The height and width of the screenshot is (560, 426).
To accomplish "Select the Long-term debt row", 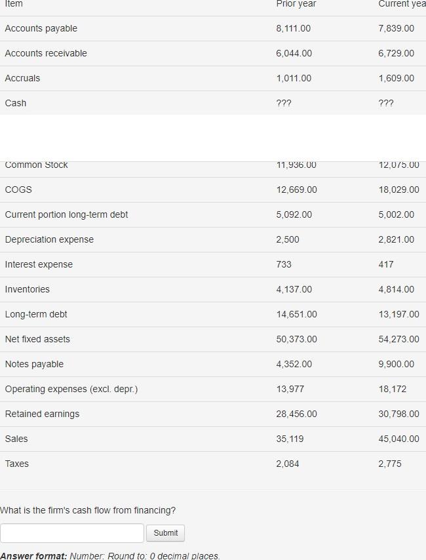I will [36, 314].
